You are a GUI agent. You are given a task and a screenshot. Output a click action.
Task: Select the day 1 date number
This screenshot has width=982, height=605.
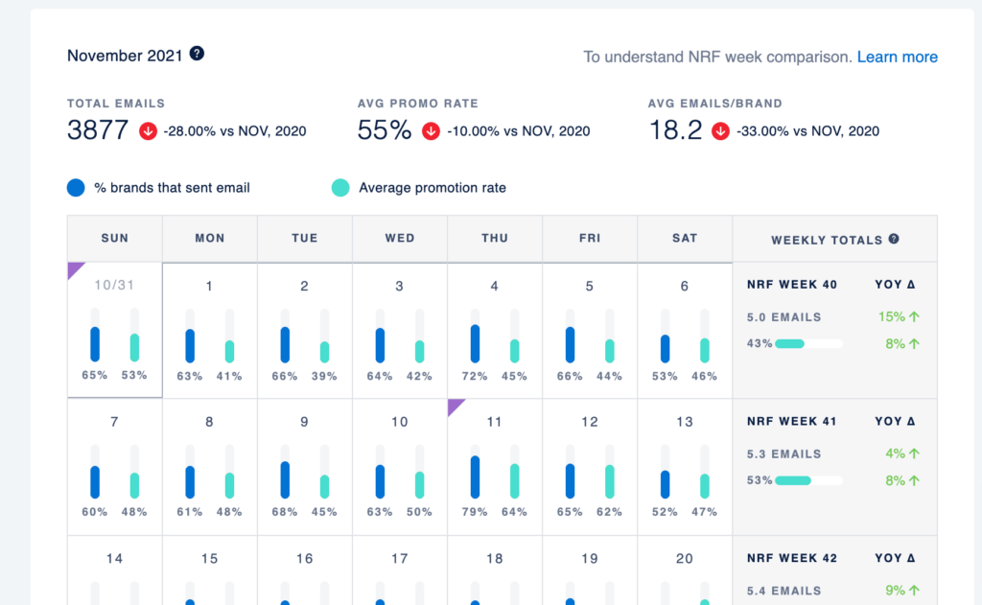click(x=209, y=287)
